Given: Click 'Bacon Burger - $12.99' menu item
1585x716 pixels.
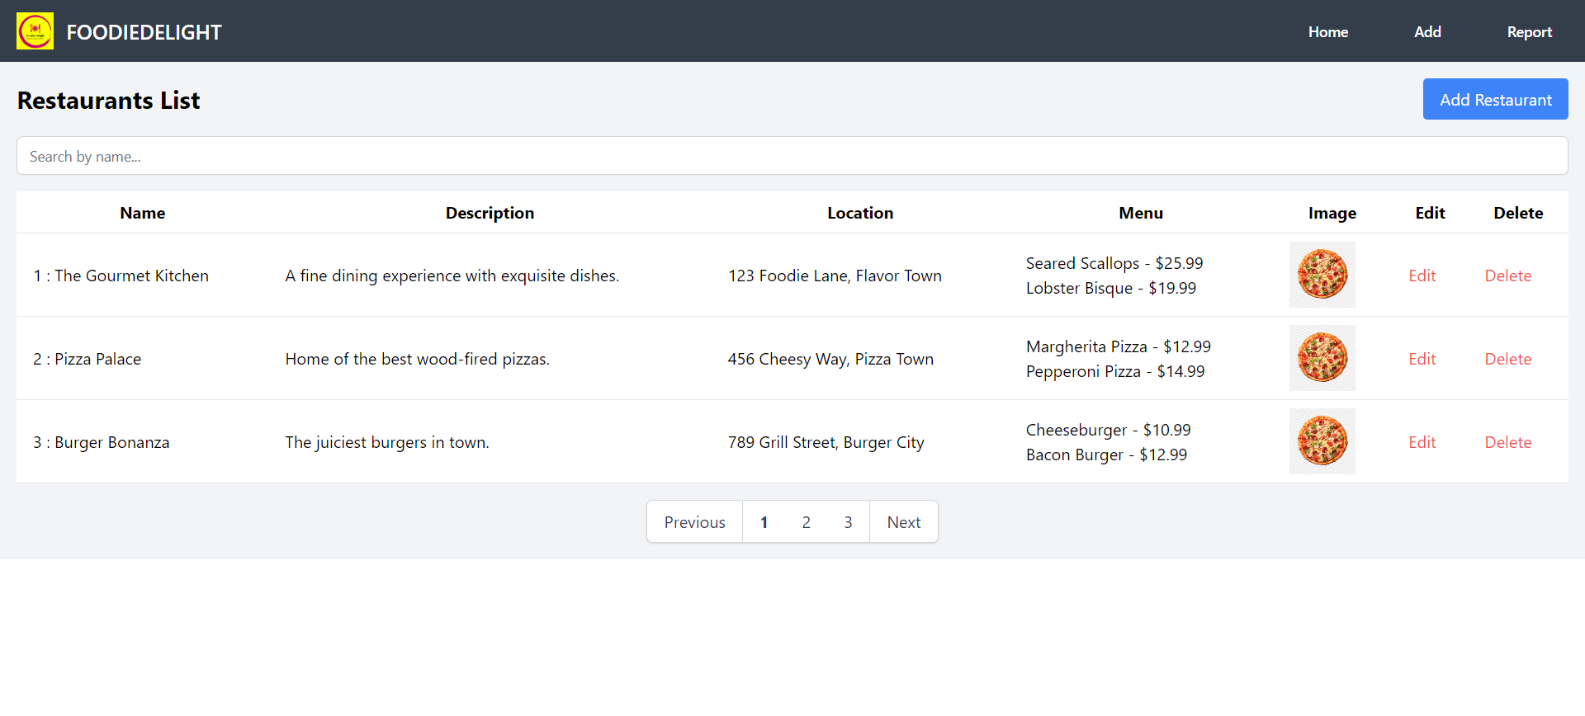Looking at the screenshot, I should click(x=1106, y=455).
